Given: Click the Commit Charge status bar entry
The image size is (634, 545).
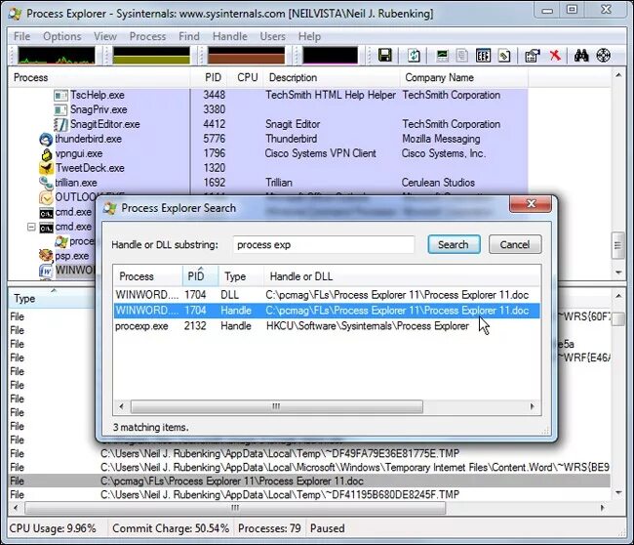Looking at the screenshot, I should 171,528.
